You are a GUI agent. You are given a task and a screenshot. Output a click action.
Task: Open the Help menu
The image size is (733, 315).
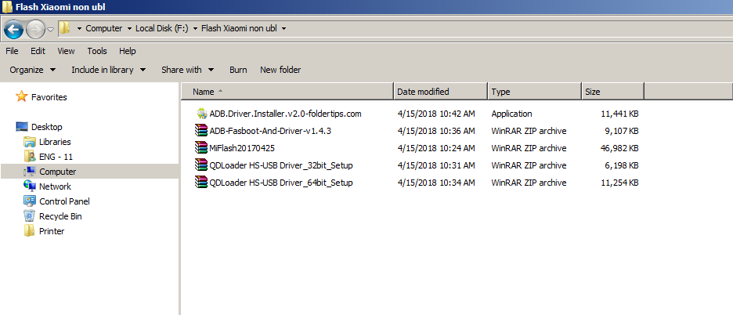[127, 51]
